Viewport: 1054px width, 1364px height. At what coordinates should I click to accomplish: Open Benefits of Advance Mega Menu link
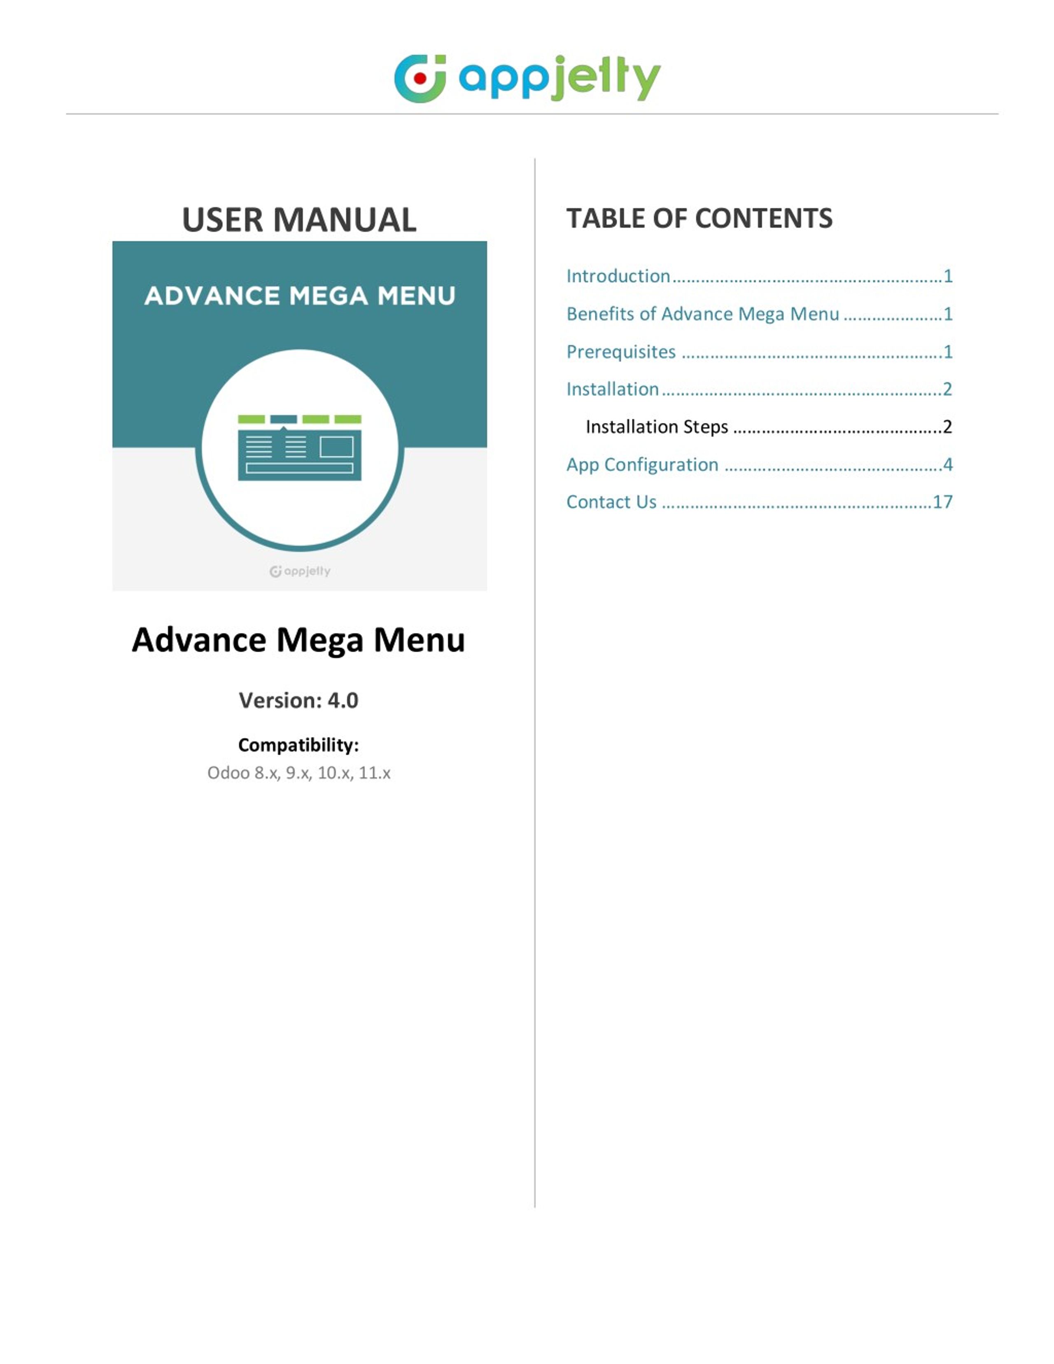(x=759, y=314)
